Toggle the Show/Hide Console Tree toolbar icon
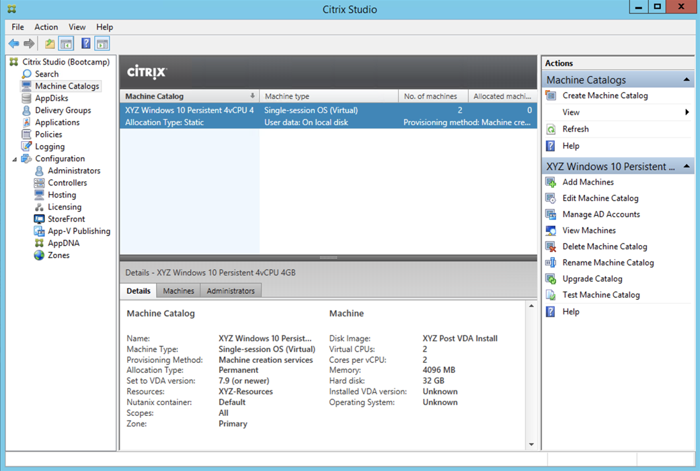The image size is (700, 471). pyautogui.click(x=66, y=44)
